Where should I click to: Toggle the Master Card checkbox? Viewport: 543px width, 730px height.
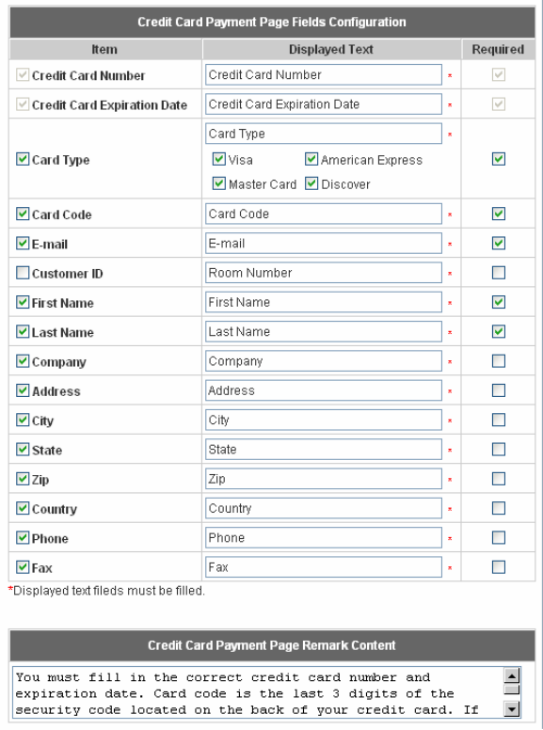click(x=219, y=183)
